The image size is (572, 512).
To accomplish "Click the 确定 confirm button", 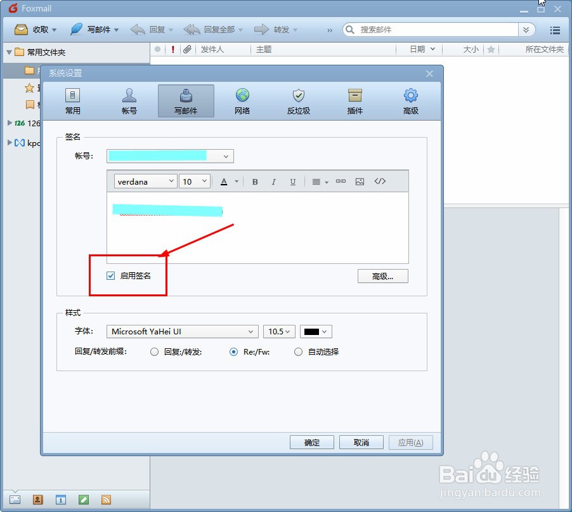I will tap(311, 443).
